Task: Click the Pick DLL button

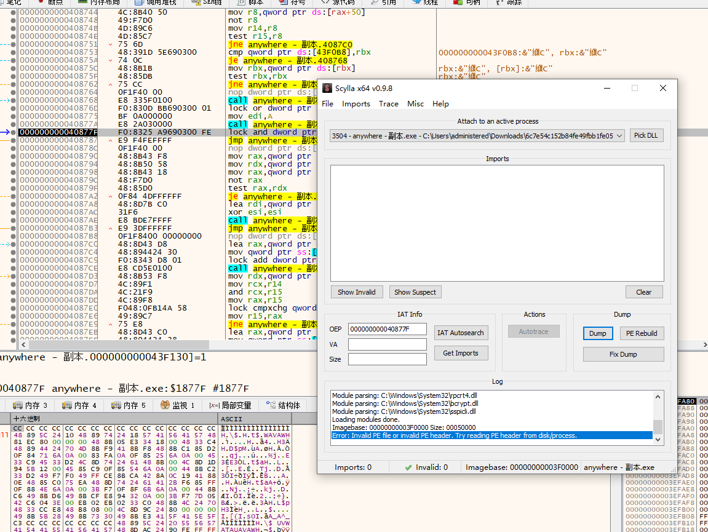Action: point(646,135)
